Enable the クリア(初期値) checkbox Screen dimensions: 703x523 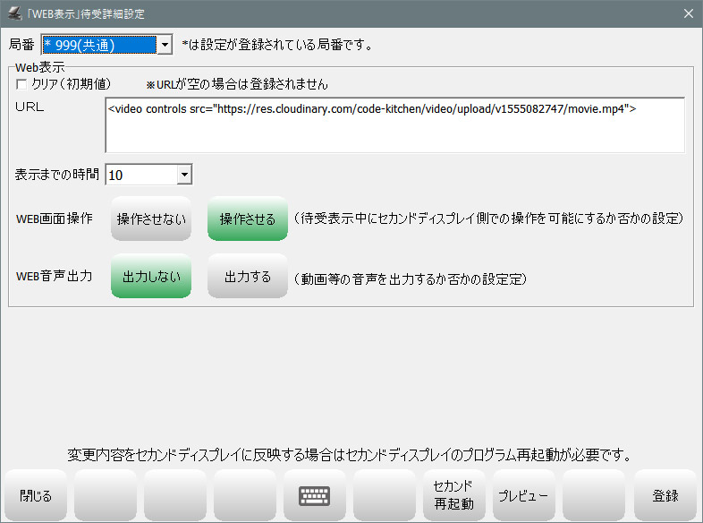point(22,84)
